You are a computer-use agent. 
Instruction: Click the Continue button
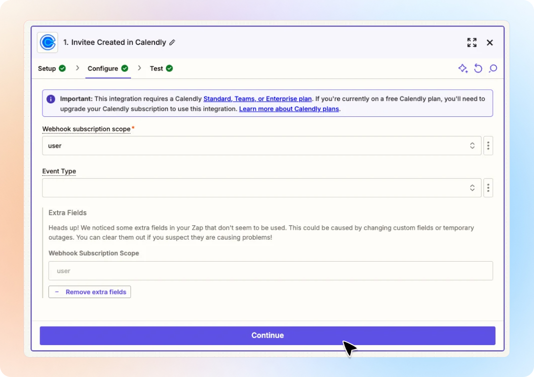click(x=267, y=336)
